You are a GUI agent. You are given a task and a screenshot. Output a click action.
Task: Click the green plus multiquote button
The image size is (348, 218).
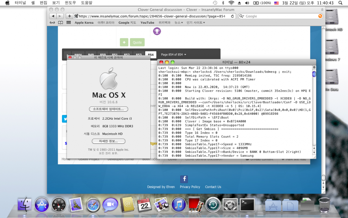pyautogui.click(x=124, y=42)
